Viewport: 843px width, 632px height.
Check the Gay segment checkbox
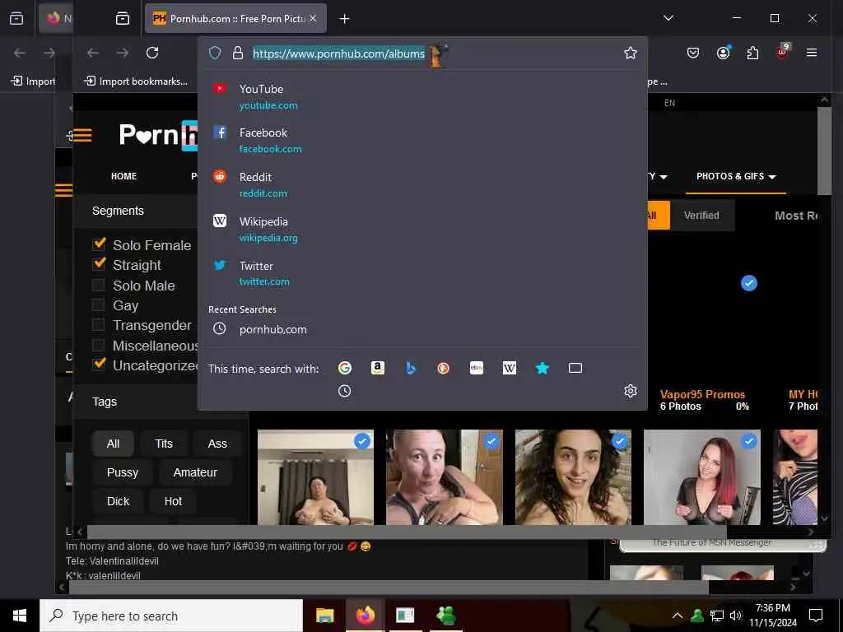(98, 304)
